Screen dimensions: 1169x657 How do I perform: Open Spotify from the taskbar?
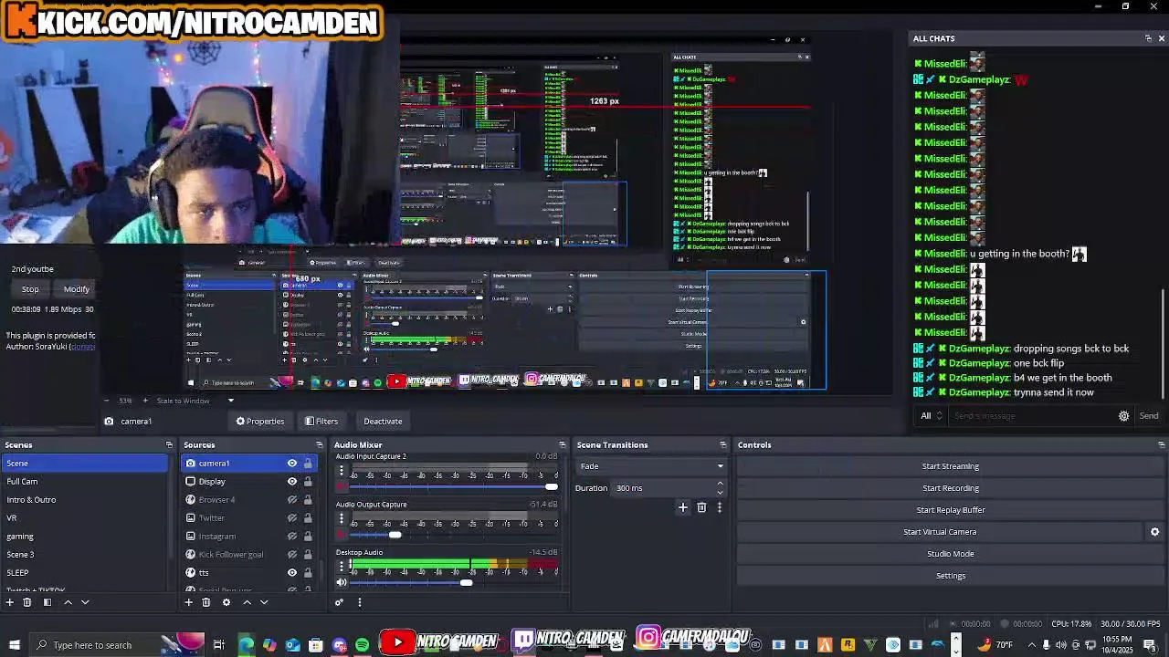363,645
